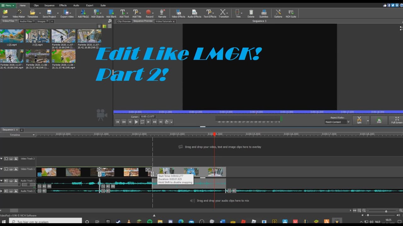Click the Trim button
Viewport: 403px width, 226px height.
pos(238,13)
